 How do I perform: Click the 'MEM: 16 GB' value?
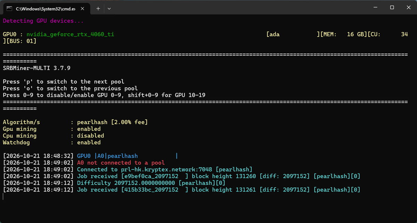(344, 34)
